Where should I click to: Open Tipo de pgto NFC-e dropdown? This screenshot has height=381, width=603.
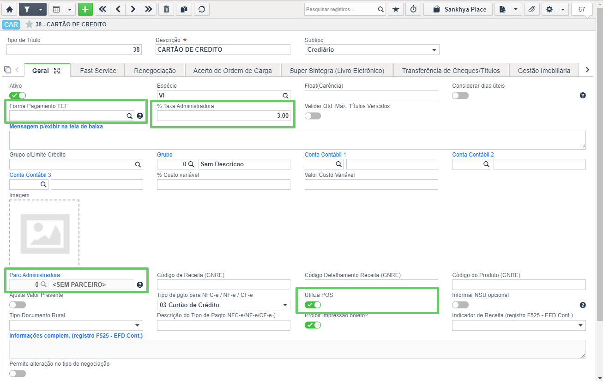point(223,305)
